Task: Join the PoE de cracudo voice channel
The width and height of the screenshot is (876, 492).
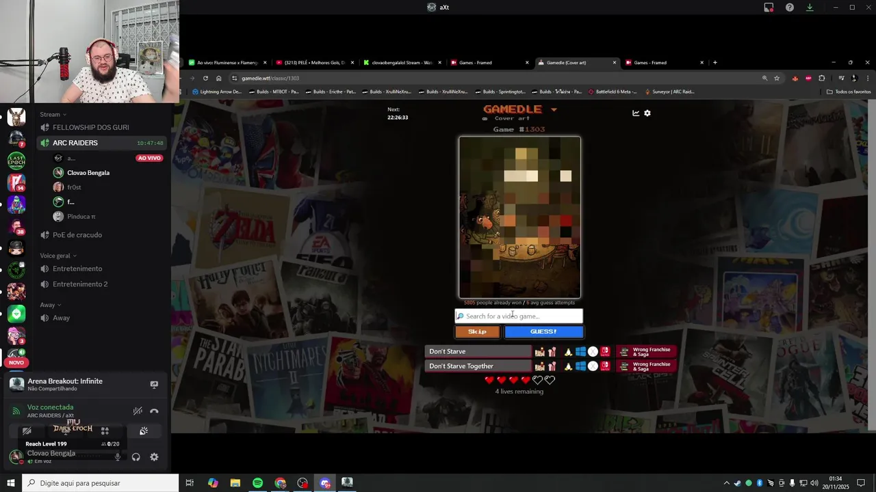Action: coord(103,235)
